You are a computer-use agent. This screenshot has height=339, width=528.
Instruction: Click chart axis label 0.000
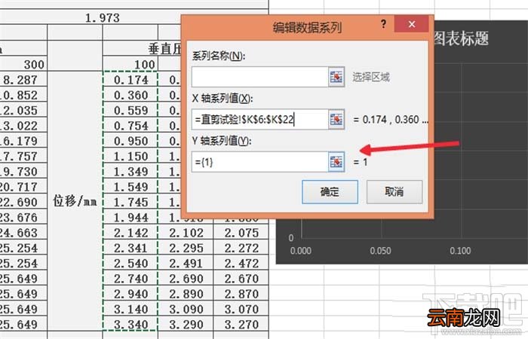tap(300, 251)
